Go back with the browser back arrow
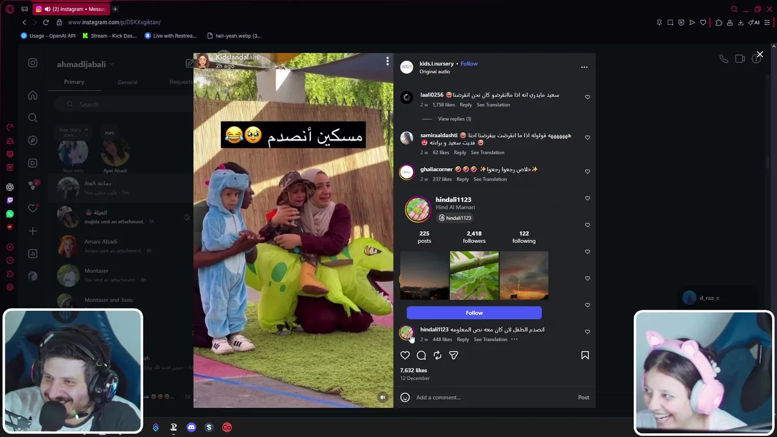The width and height of the screenshot is (777, 437). point(24,22)
